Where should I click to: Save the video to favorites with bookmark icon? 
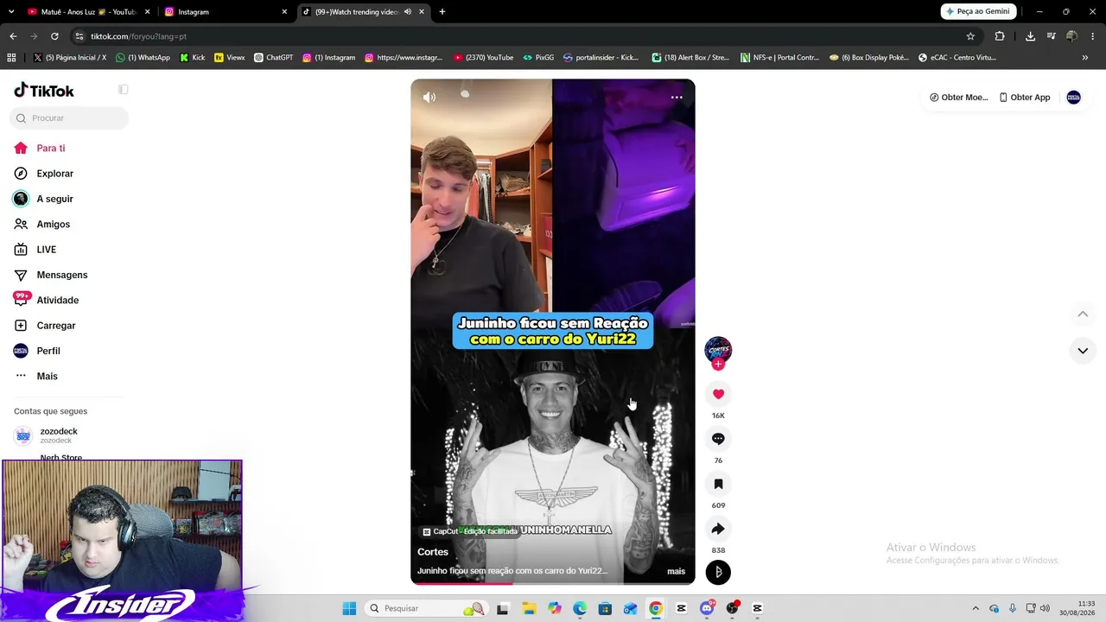[x=718, y=484]
